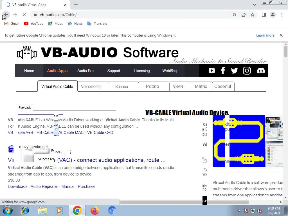
Task: Open Audio Pro menu item
Action: point(85,71)
